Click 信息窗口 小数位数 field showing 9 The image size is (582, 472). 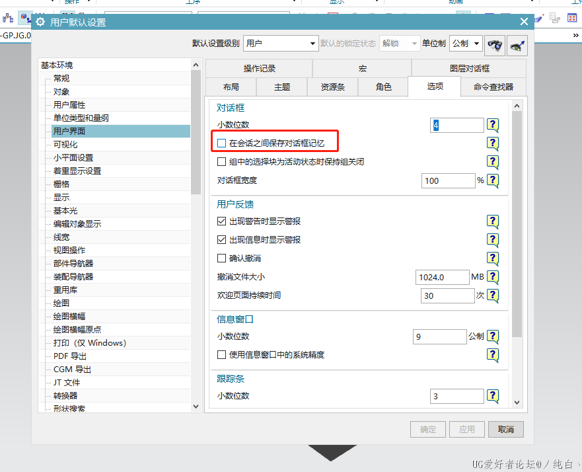pyautogui.click(x=440, y=337)
